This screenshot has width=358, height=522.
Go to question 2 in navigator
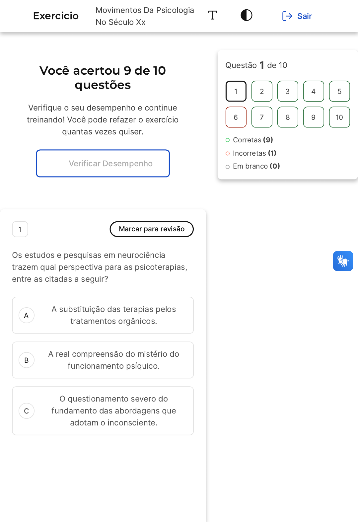262,91
